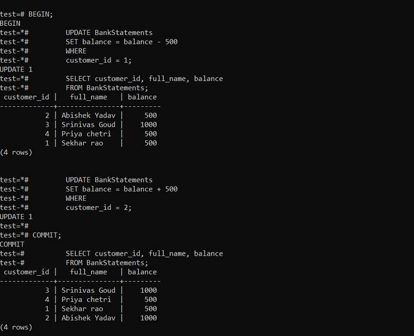Click the last 'FROM BankStatements;' line

pos(107,263)
